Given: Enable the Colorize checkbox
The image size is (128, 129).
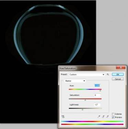Looking at the screenshot, I should coord(113,114).
